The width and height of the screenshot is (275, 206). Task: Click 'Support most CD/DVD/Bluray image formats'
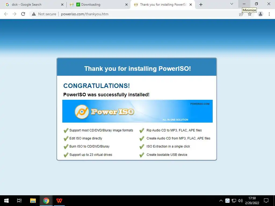coord(101,130)
